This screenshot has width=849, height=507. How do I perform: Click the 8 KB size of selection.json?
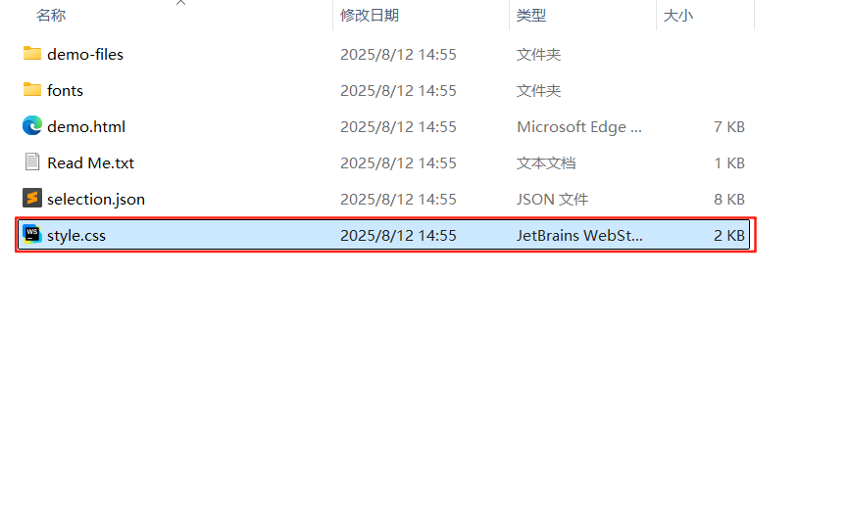tap(728, 199)
